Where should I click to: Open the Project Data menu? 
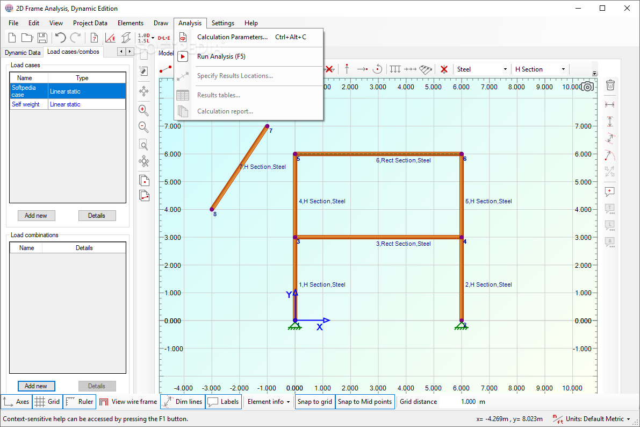pos(90,23)
